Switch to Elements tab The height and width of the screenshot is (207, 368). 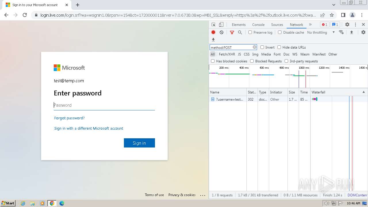click(239, 25)
